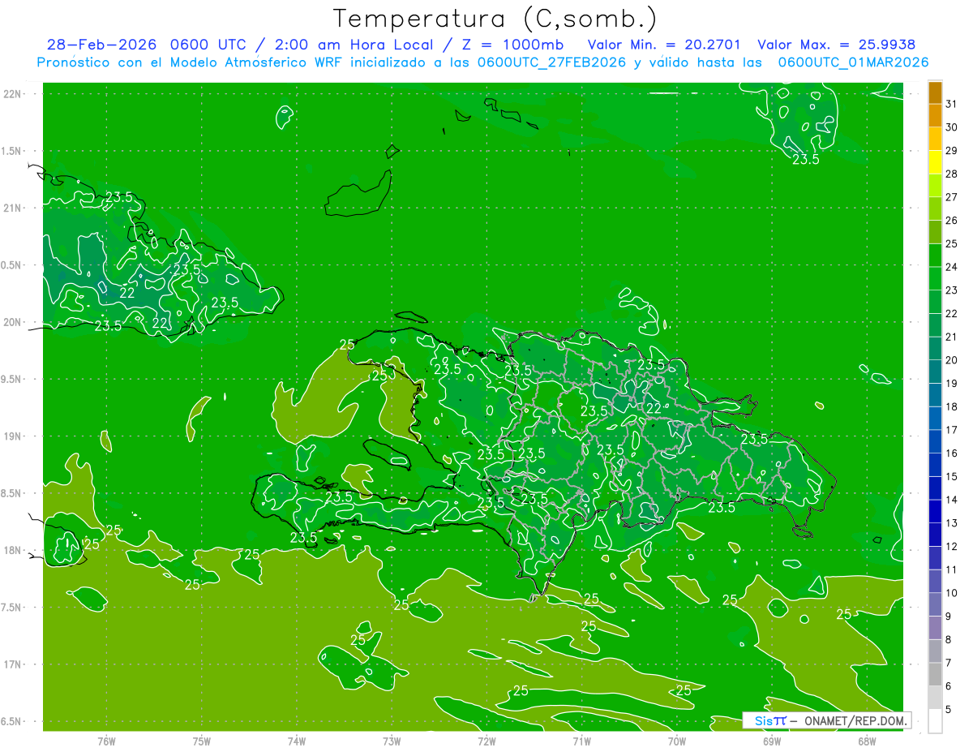Click Valor Max. = 25.9938
This screenshot has height=752, width=973.
[836, 45]
